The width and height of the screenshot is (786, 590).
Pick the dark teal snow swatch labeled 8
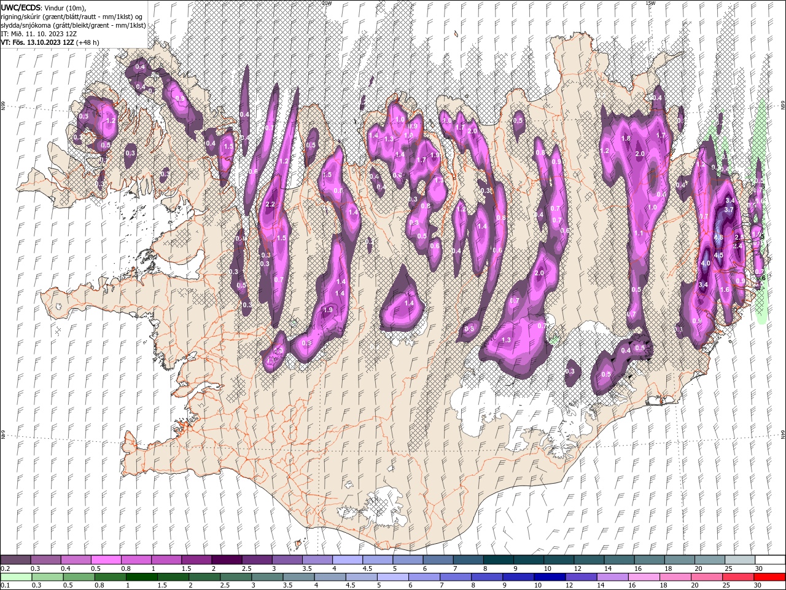click(x=499, y=560)
